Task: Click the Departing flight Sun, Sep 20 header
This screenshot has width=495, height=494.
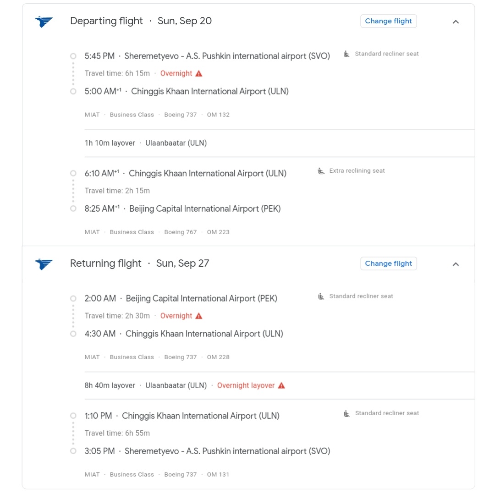Action: point(141,21)
